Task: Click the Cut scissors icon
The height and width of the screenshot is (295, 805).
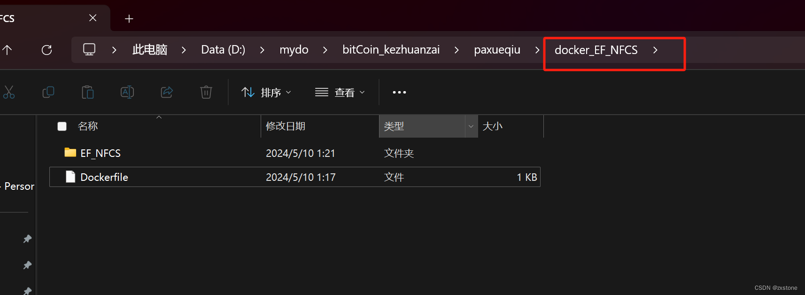Action: click(8, 92)
